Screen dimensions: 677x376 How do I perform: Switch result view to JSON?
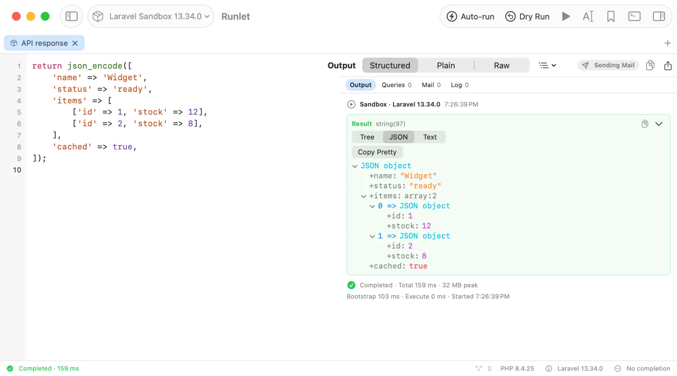pyautogui.click(x=399, y=137)
